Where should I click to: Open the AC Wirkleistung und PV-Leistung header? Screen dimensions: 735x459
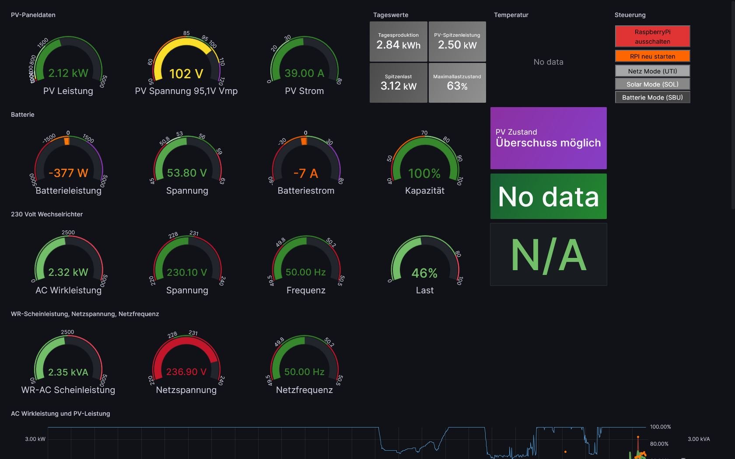click(x=60, y=414)
